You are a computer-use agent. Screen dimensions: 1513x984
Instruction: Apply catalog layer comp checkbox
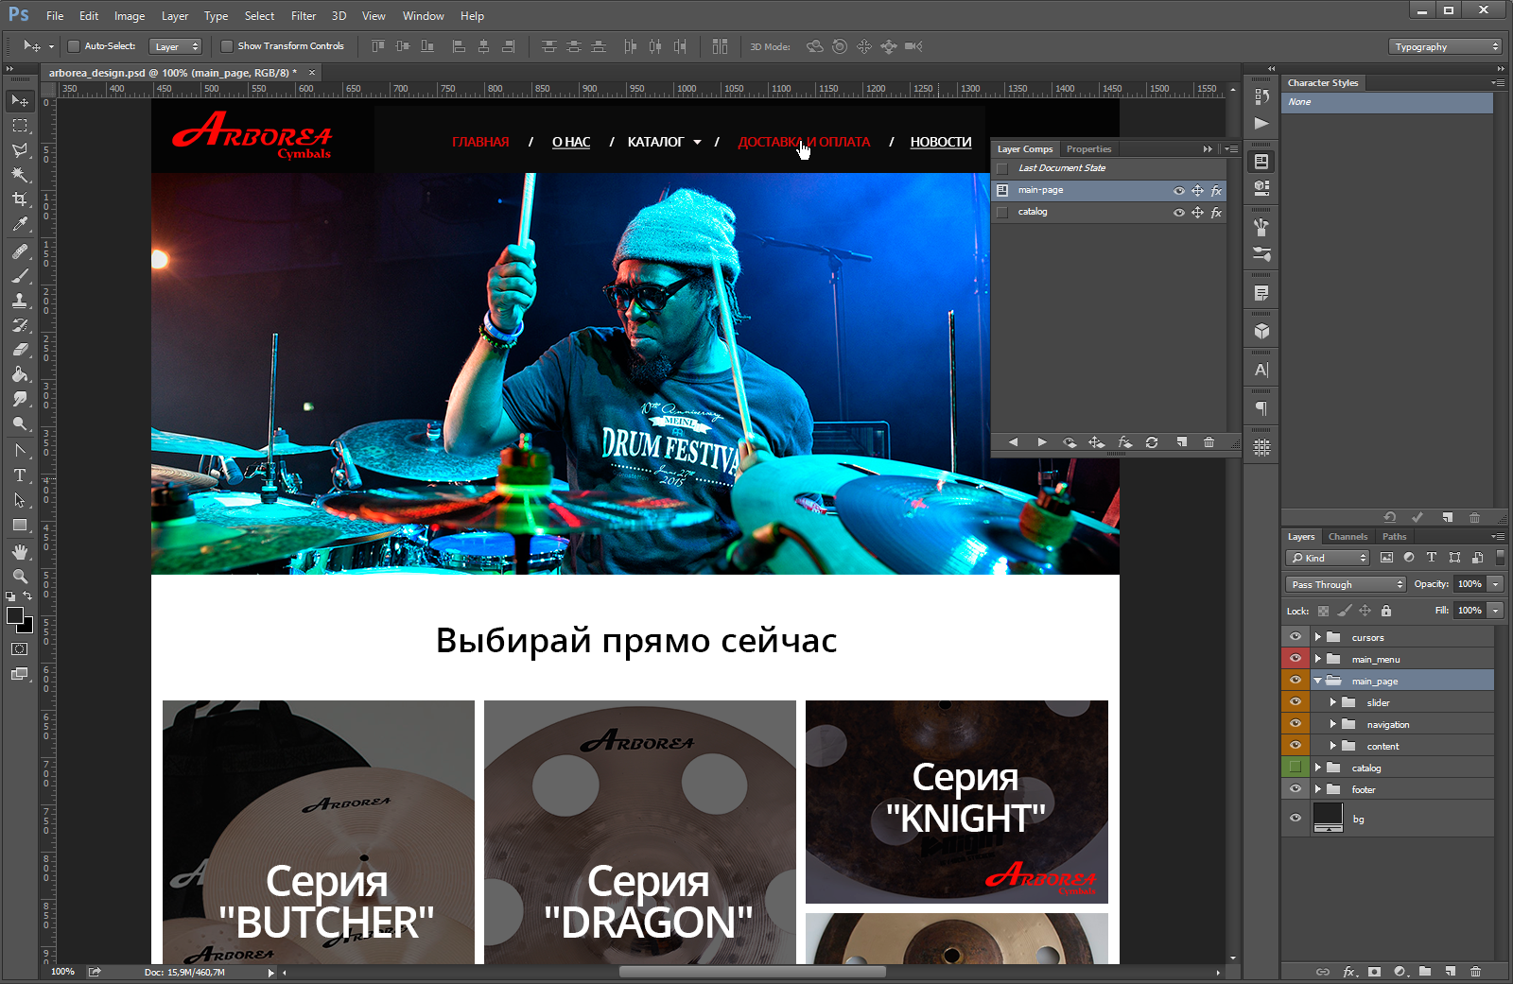coord(1002,213)
